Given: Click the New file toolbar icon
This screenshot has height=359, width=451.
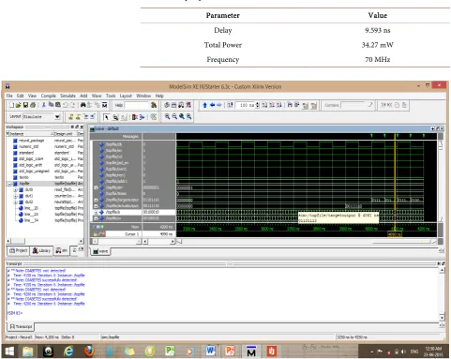Looking at the screenshot, I should pos(11,105).
